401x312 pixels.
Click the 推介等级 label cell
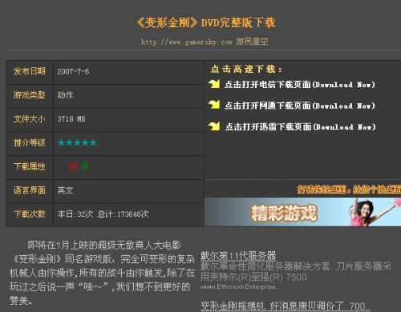click(x=30, y=142)
